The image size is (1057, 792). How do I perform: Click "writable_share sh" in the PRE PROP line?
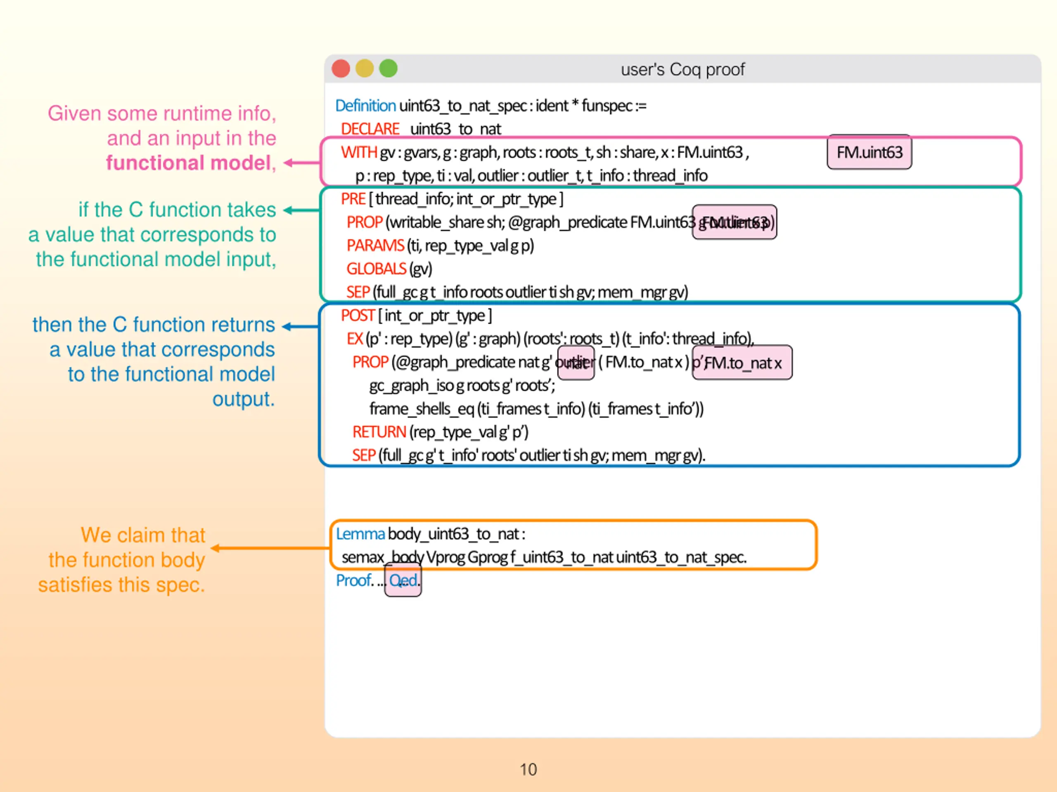pyautogui.click(x=446, y=222)
